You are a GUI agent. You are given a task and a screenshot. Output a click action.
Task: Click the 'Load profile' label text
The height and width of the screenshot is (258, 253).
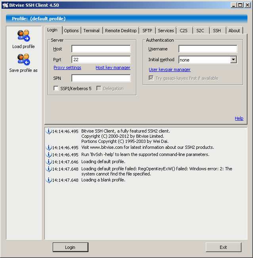pyautogui.click(x=23, y=46)
